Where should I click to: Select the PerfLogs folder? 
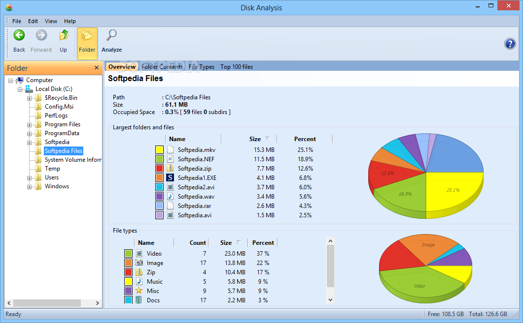[56, 116]
